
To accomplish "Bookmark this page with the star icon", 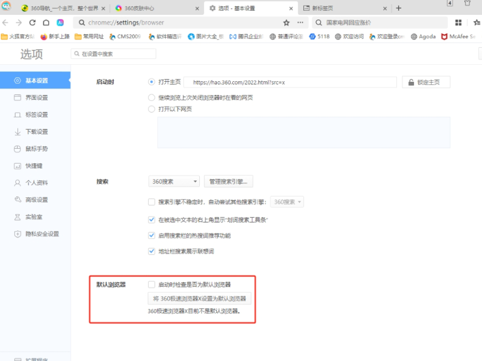I will click(286, 23).
